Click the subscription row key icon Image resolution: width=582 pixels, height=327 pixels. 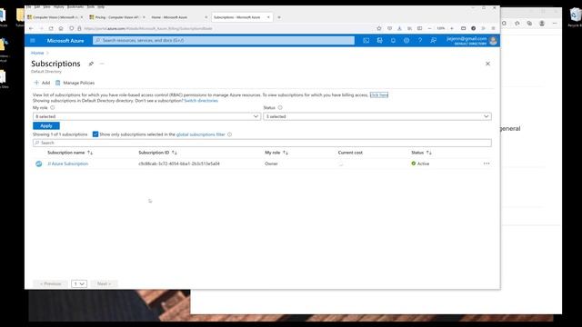pos(38,163)
